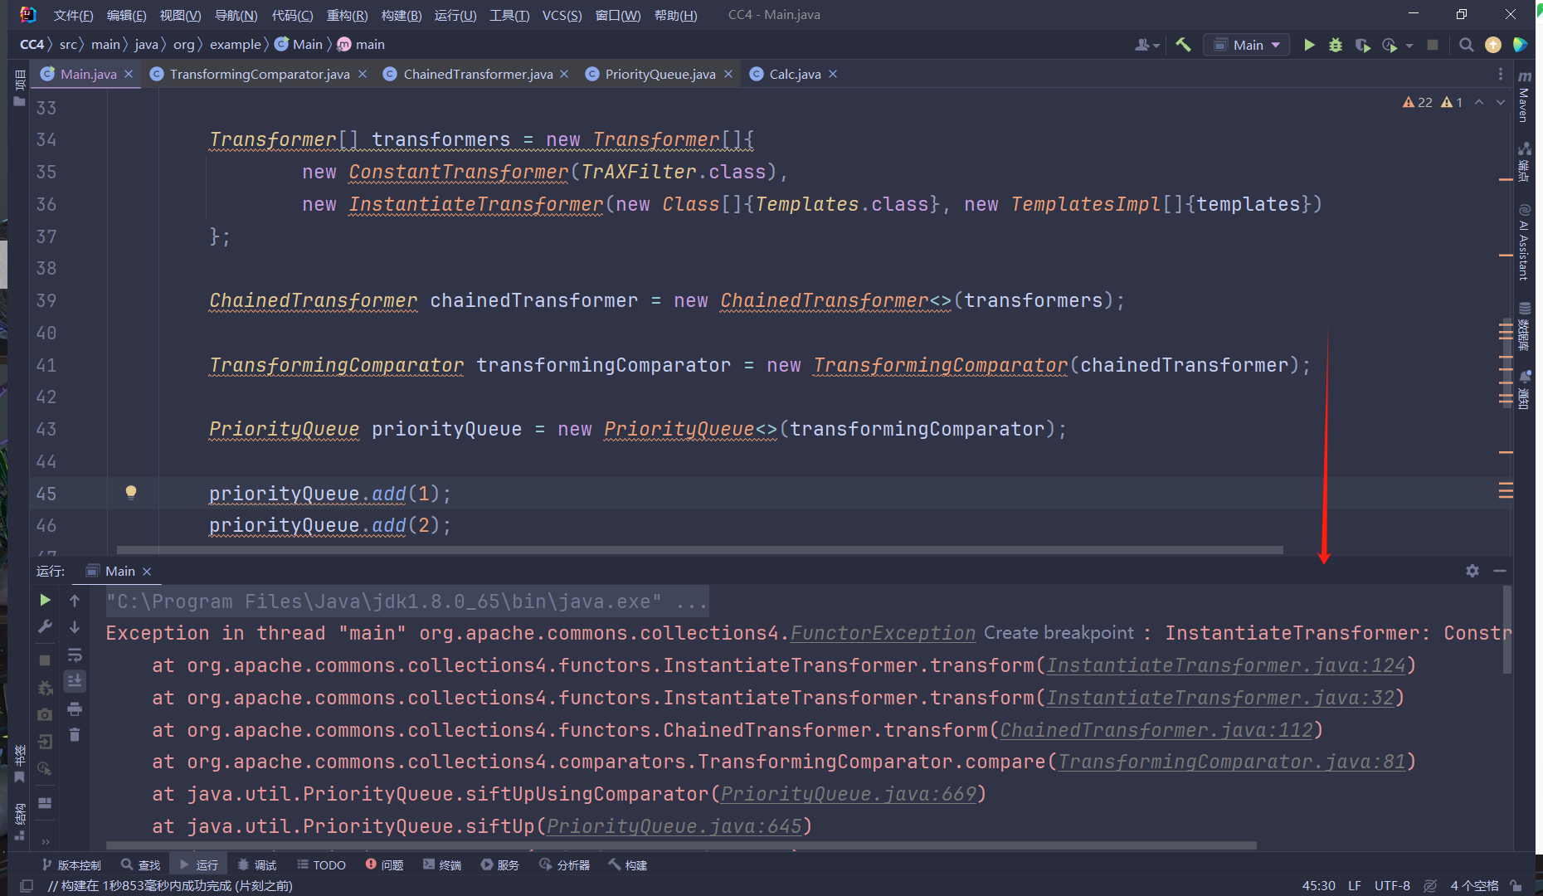Open Search Everywhere with the magnifier icon
This screenshot has height=896, width=1543.
tap(1467, 45)
